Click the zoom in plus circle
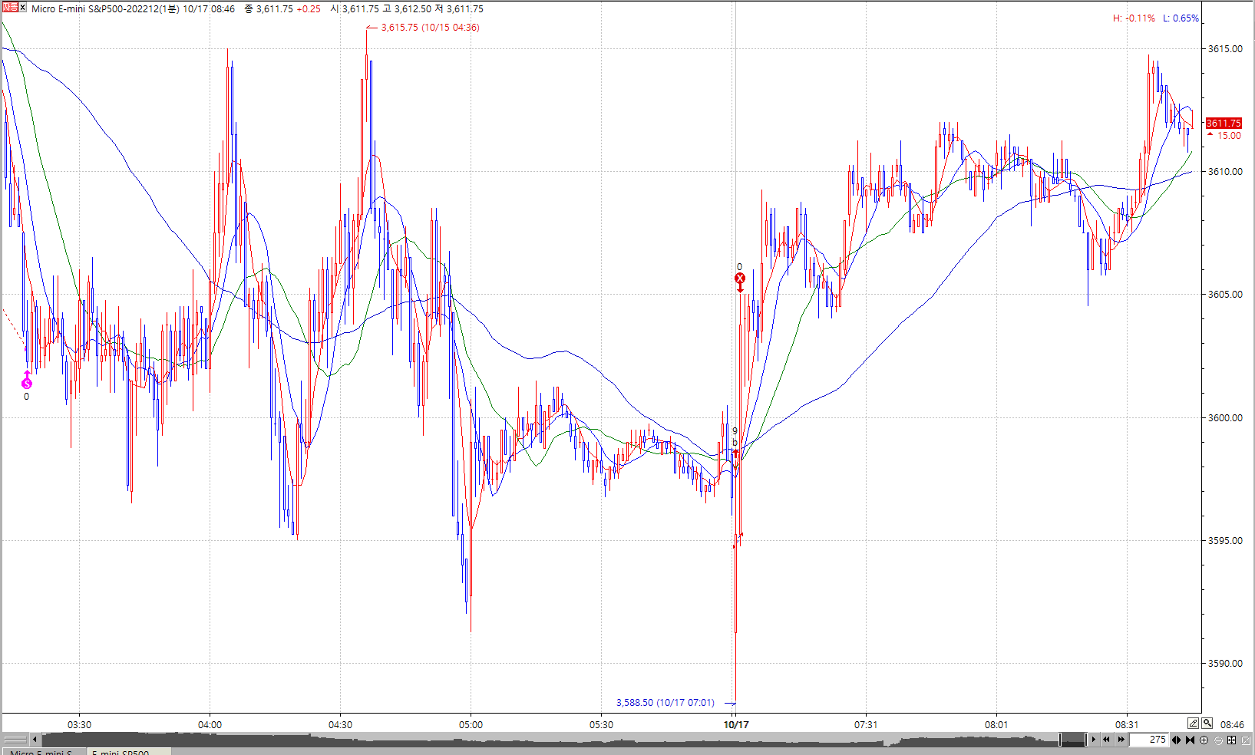The image size is (1255, 755). pyautogui.click(x=1204, y=740)
